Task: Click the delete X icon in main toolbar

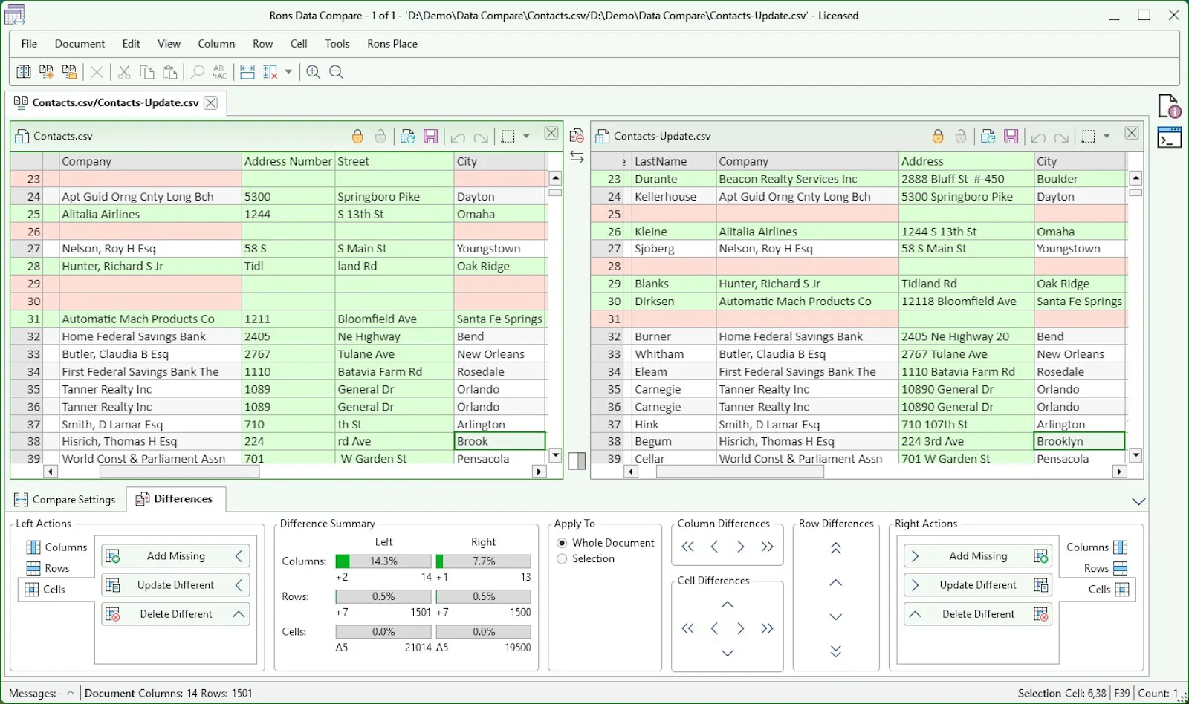Action: [x=97, y=72]
